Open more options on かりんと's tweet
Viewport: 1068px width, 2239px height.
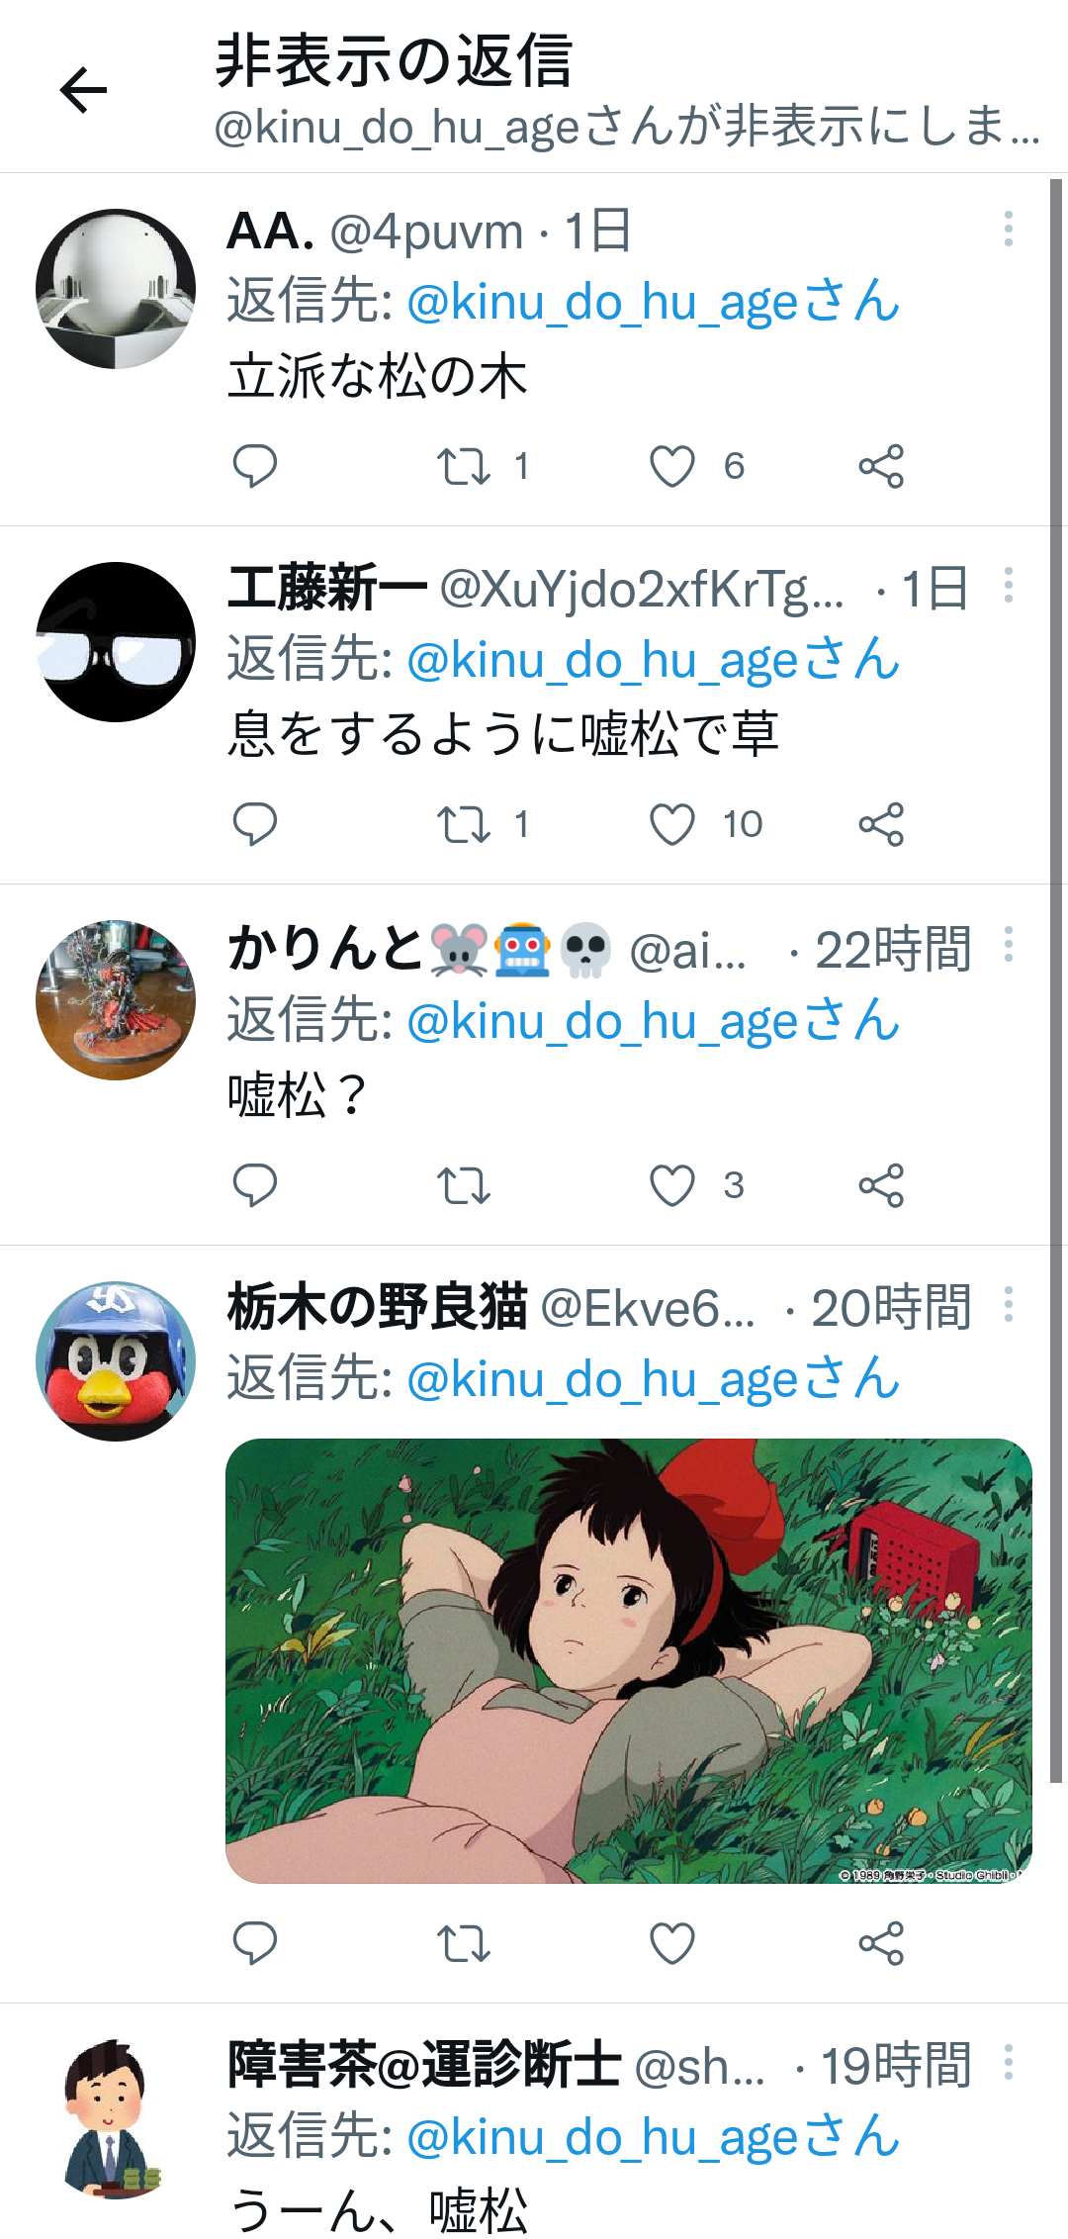[1008, 944]
